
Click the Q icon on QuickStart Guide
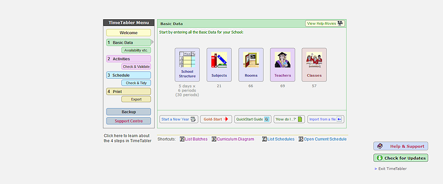click(266, 119)
